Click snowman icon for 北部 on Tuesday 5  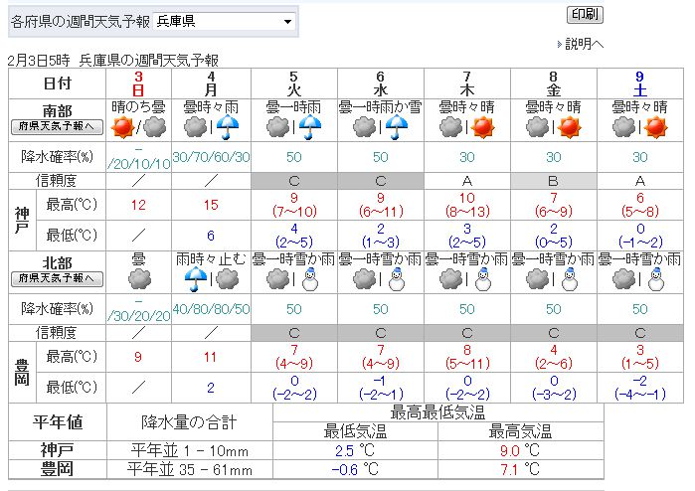click(310, 279)
